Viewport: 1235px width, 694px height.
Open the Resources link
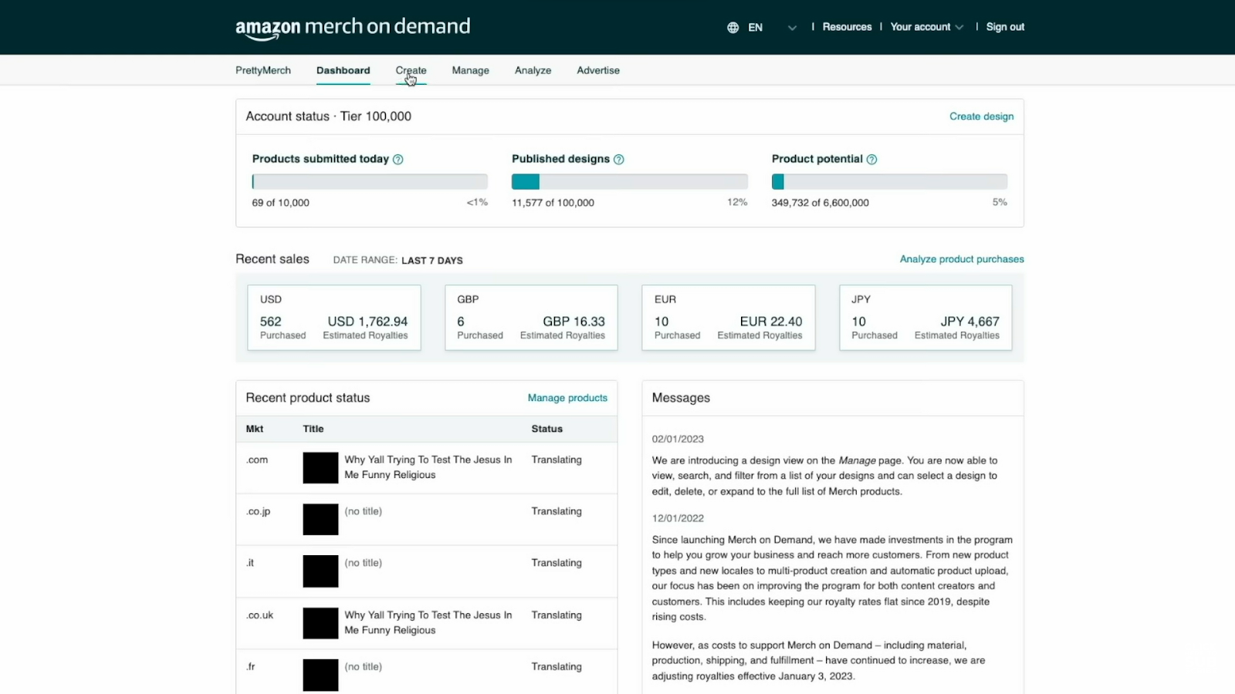click(x=847, y=27)
